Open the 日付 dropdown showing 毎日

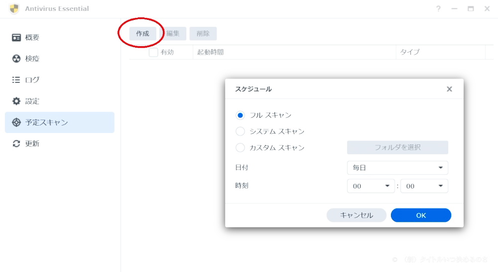(x=397, y=167)
